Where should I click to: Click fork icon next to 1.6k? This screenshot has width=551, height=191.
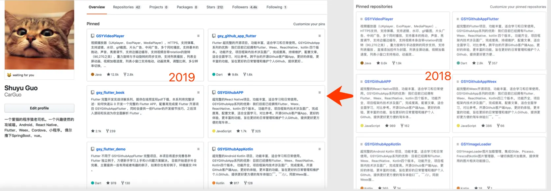tap(245, 74)
